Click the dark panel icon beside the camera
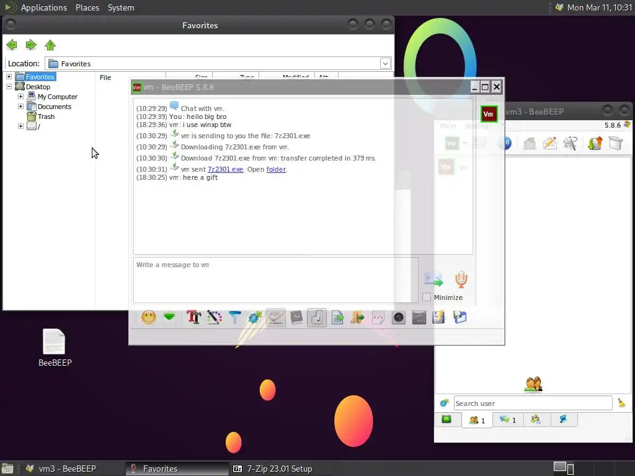 click(x=419, y=317)
